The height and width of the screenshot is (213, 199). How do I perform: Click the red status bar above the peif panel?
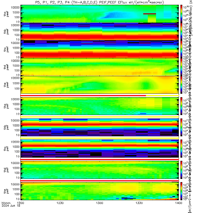pos(99,181)
